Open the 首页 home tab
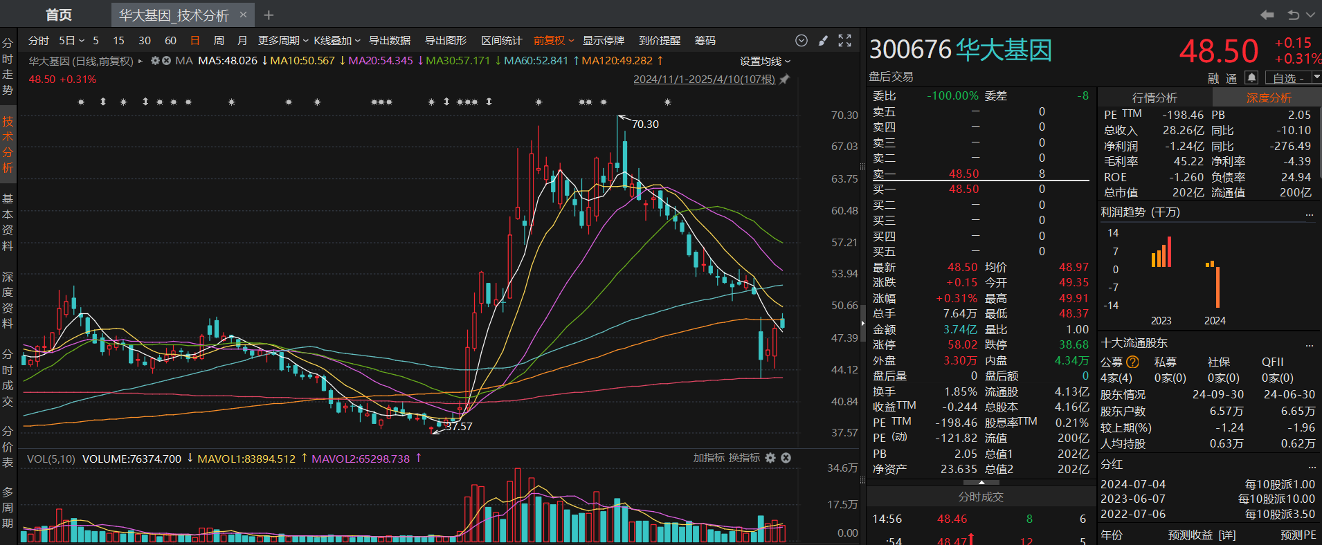Screen dimensions: 1322x545 pos(59,15)
